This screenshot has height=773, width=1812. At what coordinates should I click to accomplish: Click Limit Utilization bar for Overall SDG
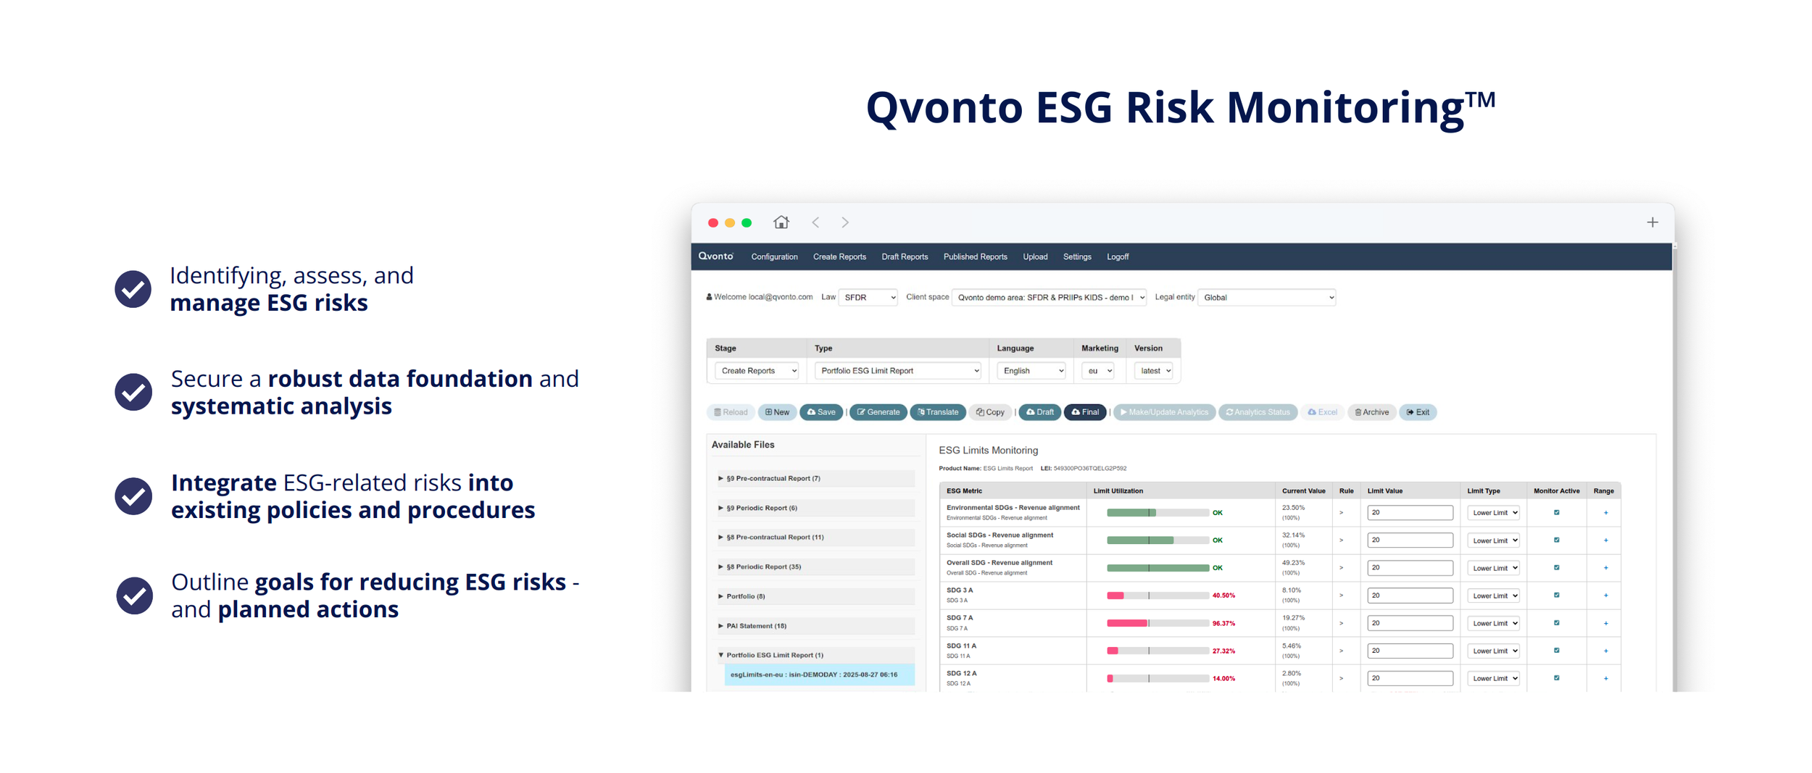point(1158,568)
